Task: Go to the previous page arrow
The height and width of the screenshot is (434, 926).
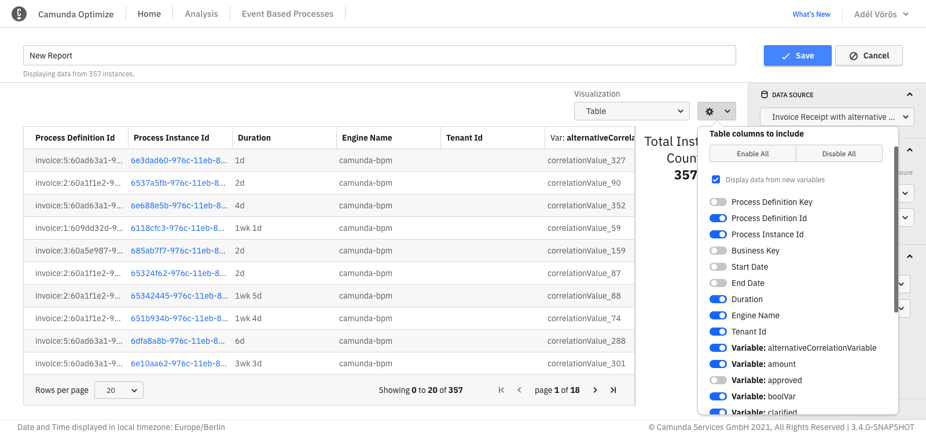Action: coord(519,390)
